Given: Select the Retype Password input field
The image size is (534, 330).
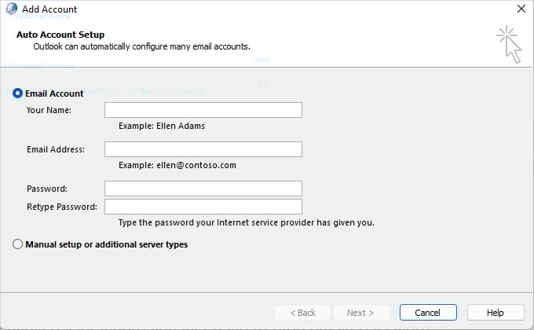Looking at the screenshot, I should coord(203,207).
